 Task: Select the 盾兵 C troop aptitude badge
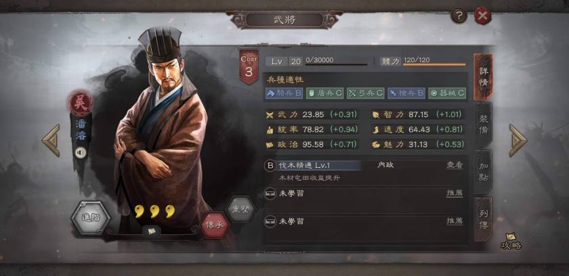(x=324, y=93)
